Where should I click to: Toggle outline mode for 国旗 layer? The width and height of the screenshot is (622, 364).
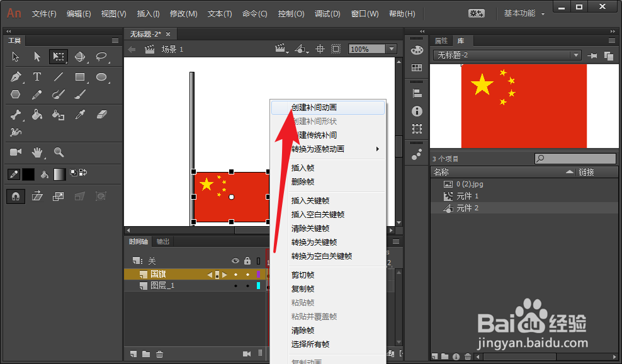pyautogui.click(x=258, y=275)
